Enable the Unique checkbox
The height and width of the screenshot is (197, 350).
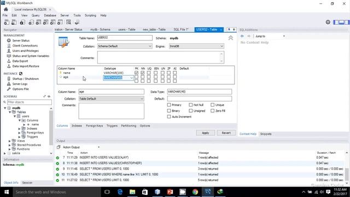pos(213,105)
